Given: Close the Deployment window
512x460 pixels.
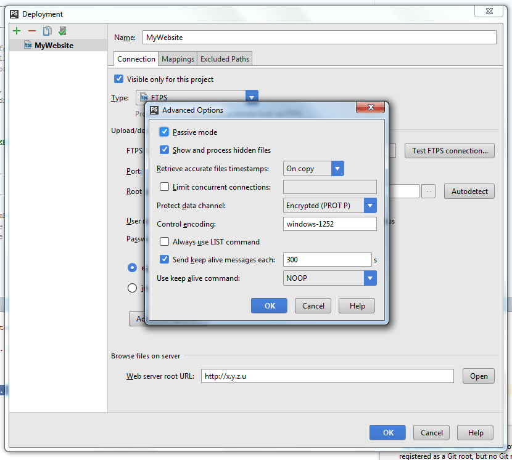Looking at the screenshot, I should pyautogui.click(x=489, y=11).
